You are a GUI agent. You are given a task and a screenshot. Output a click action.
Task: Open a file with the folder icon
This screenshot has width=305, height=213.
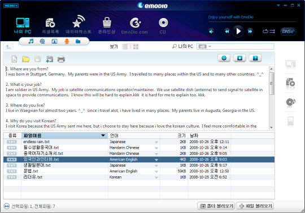(x=25, y=59)
